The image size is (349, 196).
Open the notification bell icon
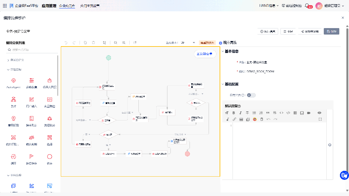pyautogui.click(x=307, y=5)
